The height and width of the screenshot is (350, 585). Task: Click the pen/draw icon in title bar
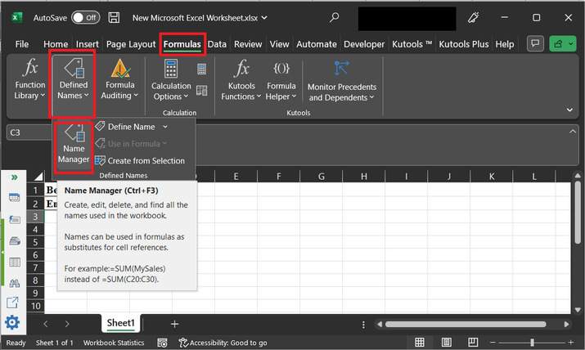coord(473,17)
